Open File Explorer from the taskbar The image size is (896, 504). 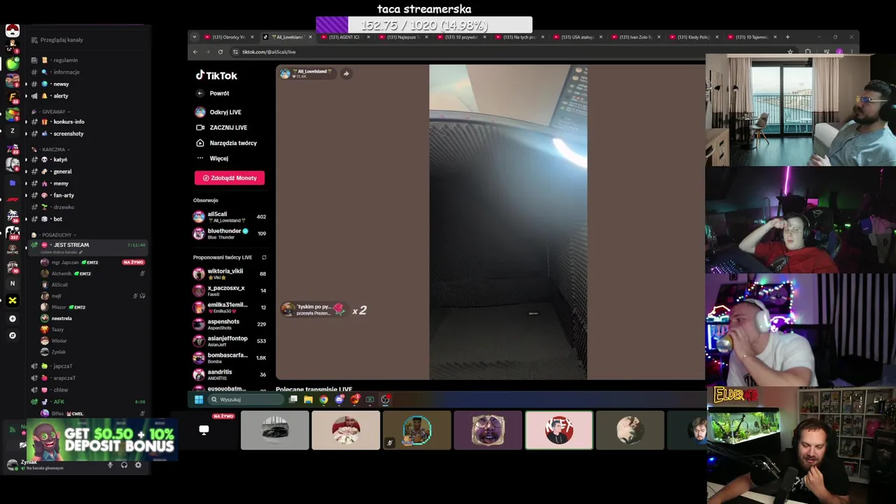click(308, 400)
